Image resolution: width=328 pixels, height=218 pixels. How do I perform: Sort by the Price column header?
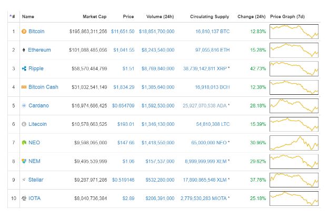[128, 16]
